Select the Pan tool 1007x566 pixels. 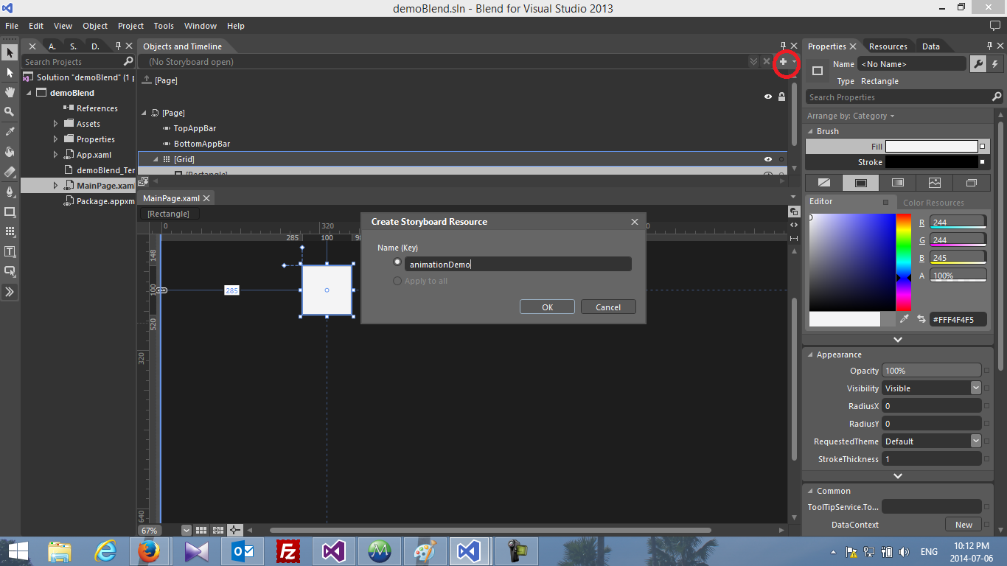point(10,92)
